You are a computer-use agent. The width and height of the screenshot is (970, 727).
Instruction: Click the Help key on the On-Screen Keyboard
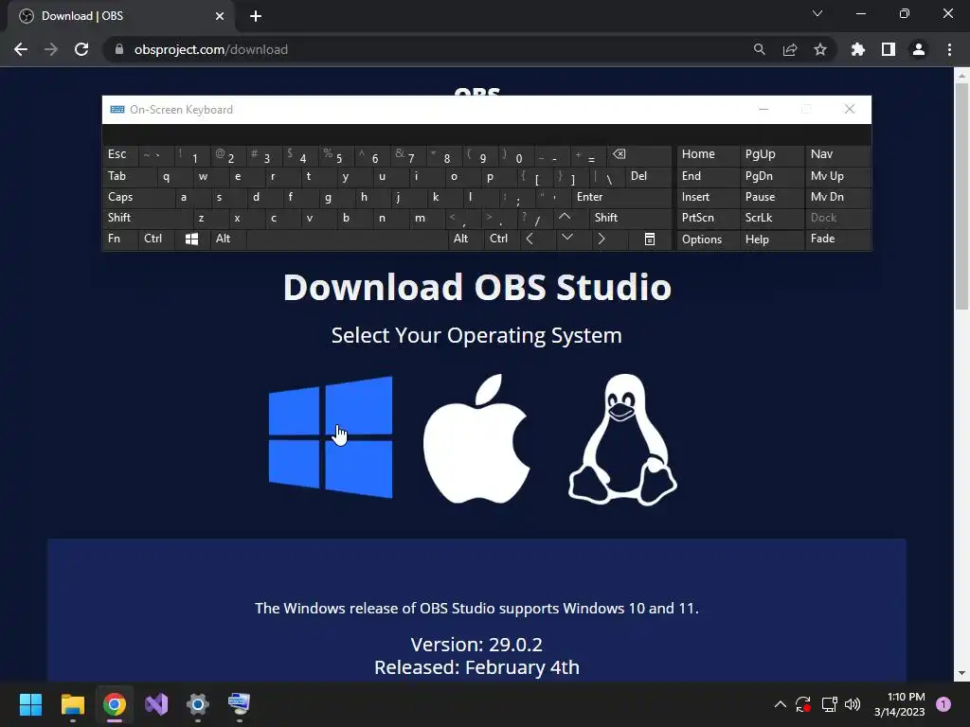pyautogui.click(x=771, y=239)
